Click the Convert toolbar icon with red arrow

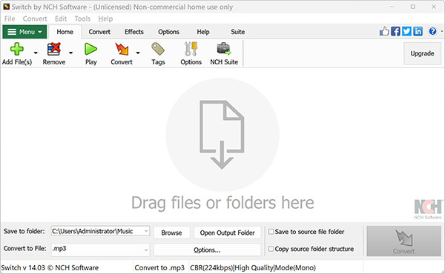tap(122, 49)
